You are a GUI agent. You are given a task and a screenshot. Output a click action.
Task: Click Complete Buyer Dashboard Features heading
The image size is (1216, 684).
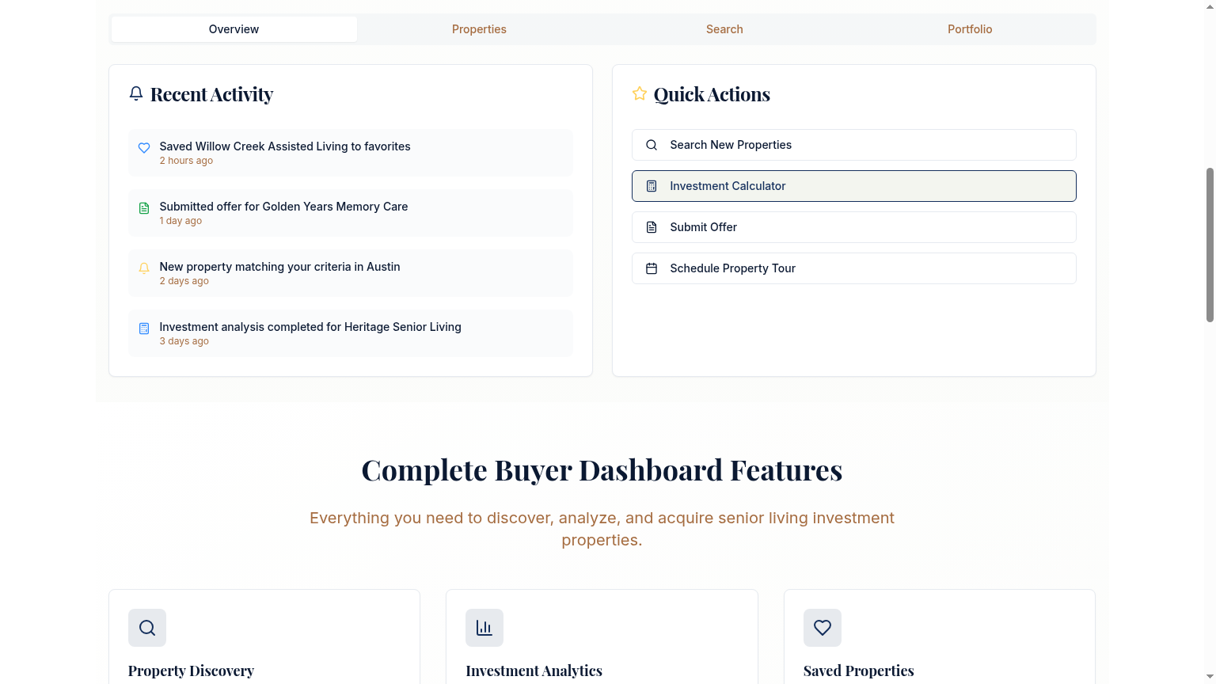(602, 470)
